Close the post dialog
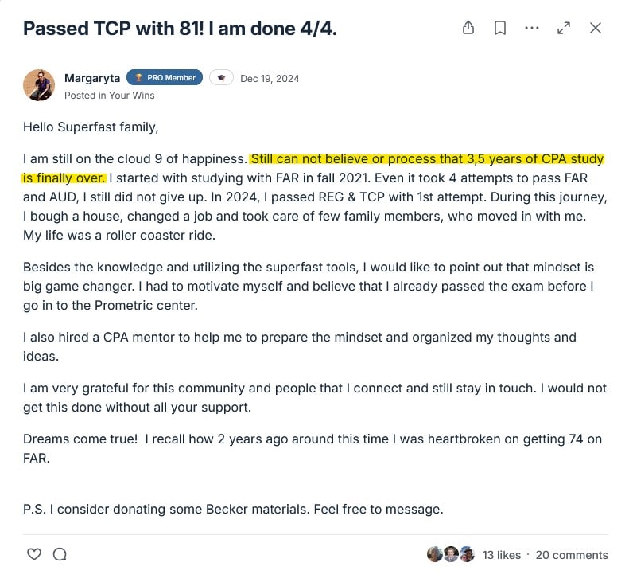 pyautogui.click(x=595, y=28)
